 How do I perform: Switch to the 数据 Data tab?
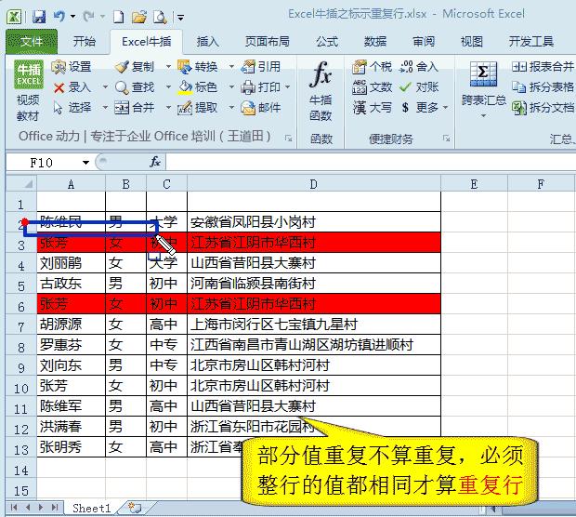(375, 42)
